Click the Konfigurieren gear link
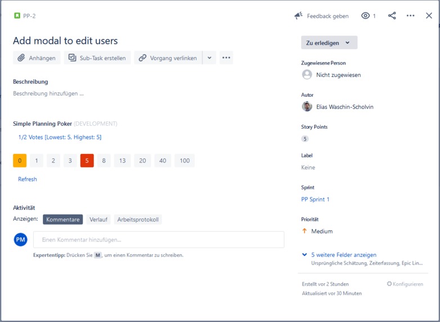 tap(405, 284)
